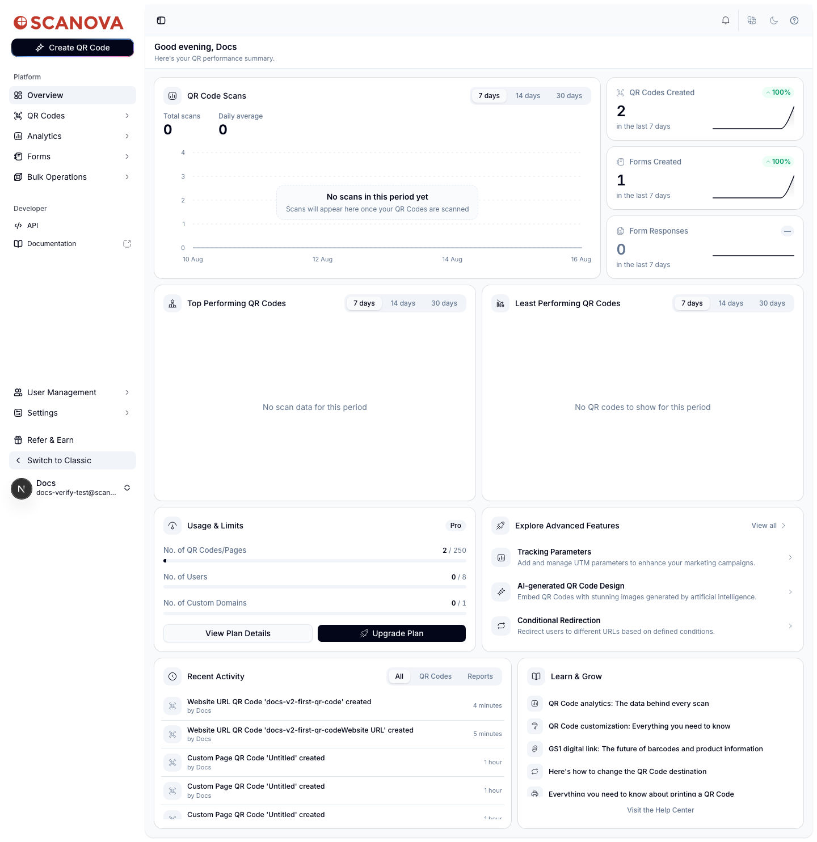Select 7 days in Least Performing QR Codes

[692, 303]
